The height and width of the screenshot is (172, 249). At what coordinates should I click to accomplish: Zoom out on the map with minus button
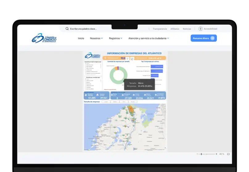click(x=162, y=109)
